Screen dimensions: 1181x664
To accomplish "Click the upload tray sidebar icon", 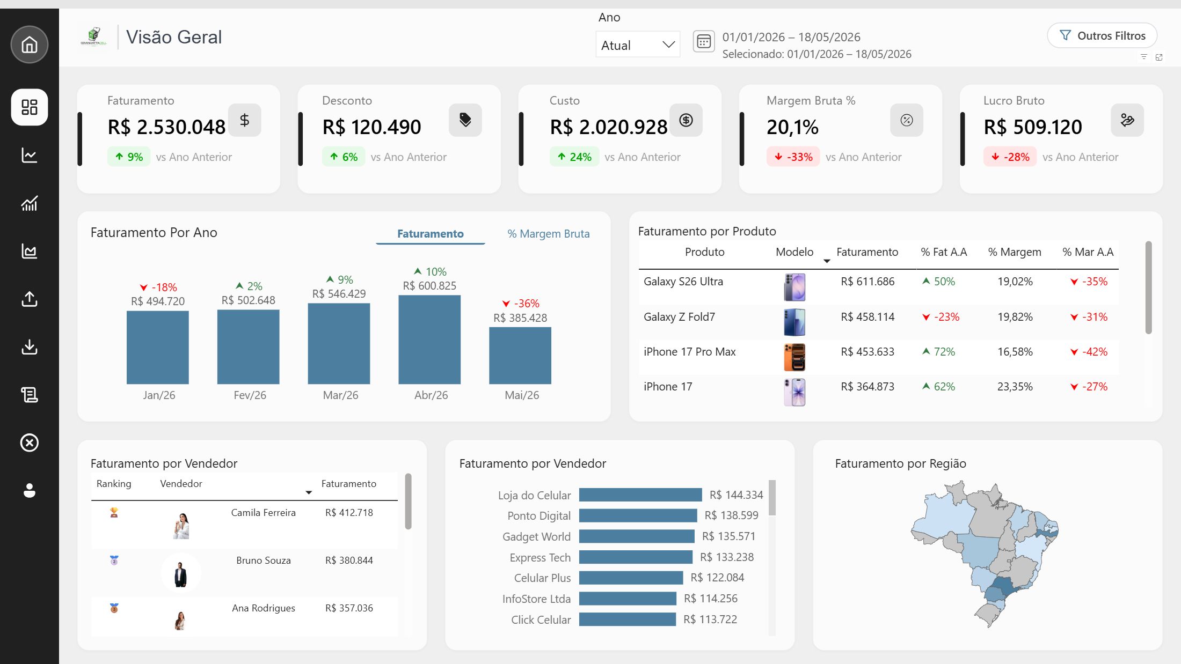I will (30, 299).
